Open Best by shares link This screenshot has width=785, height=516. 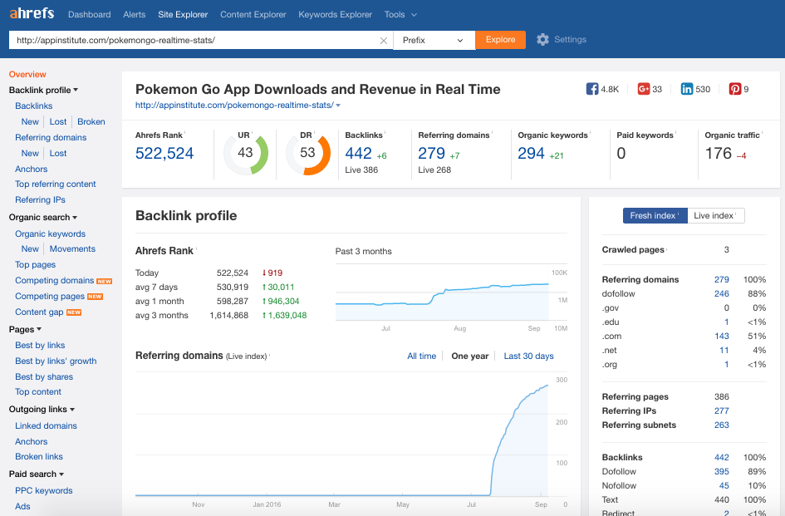44,377
